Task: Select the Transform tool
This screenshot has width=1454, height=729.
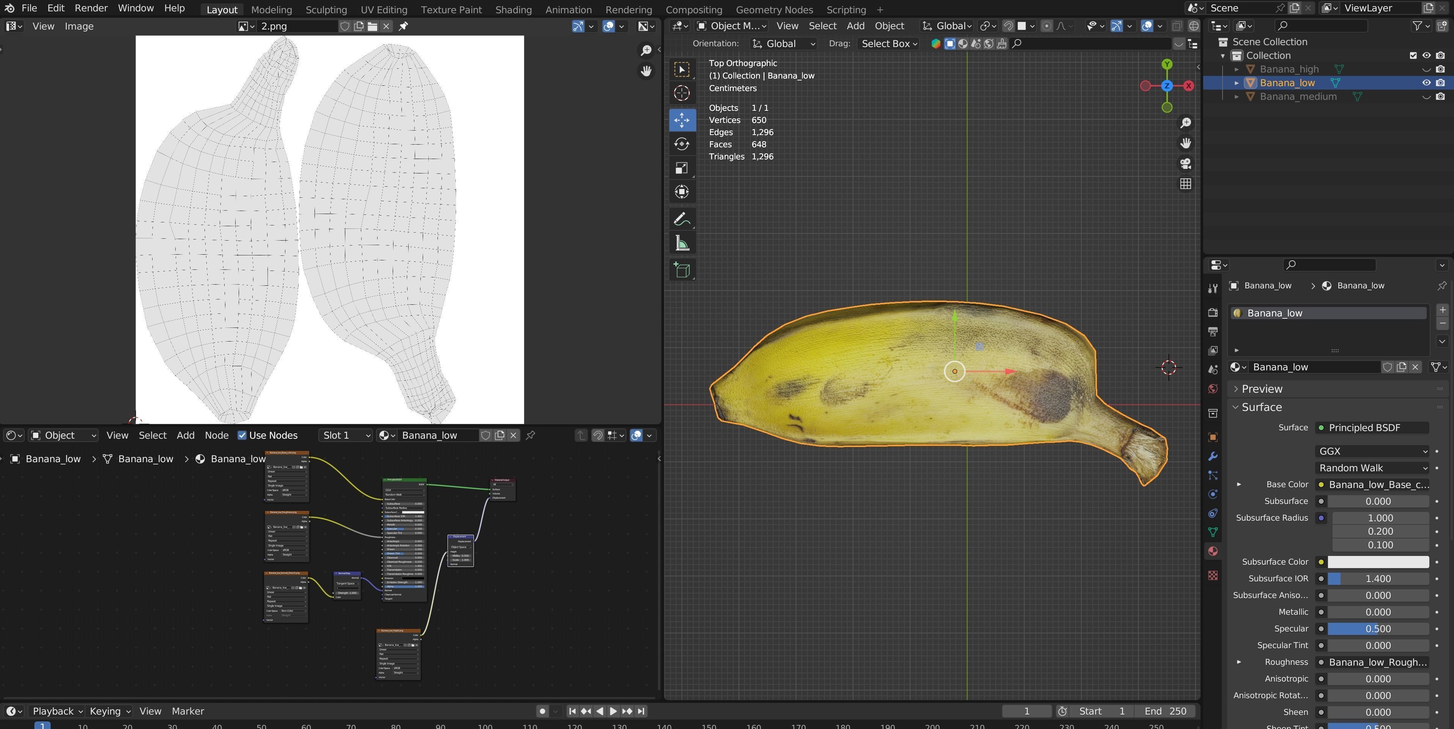Action: coord(682,192)
